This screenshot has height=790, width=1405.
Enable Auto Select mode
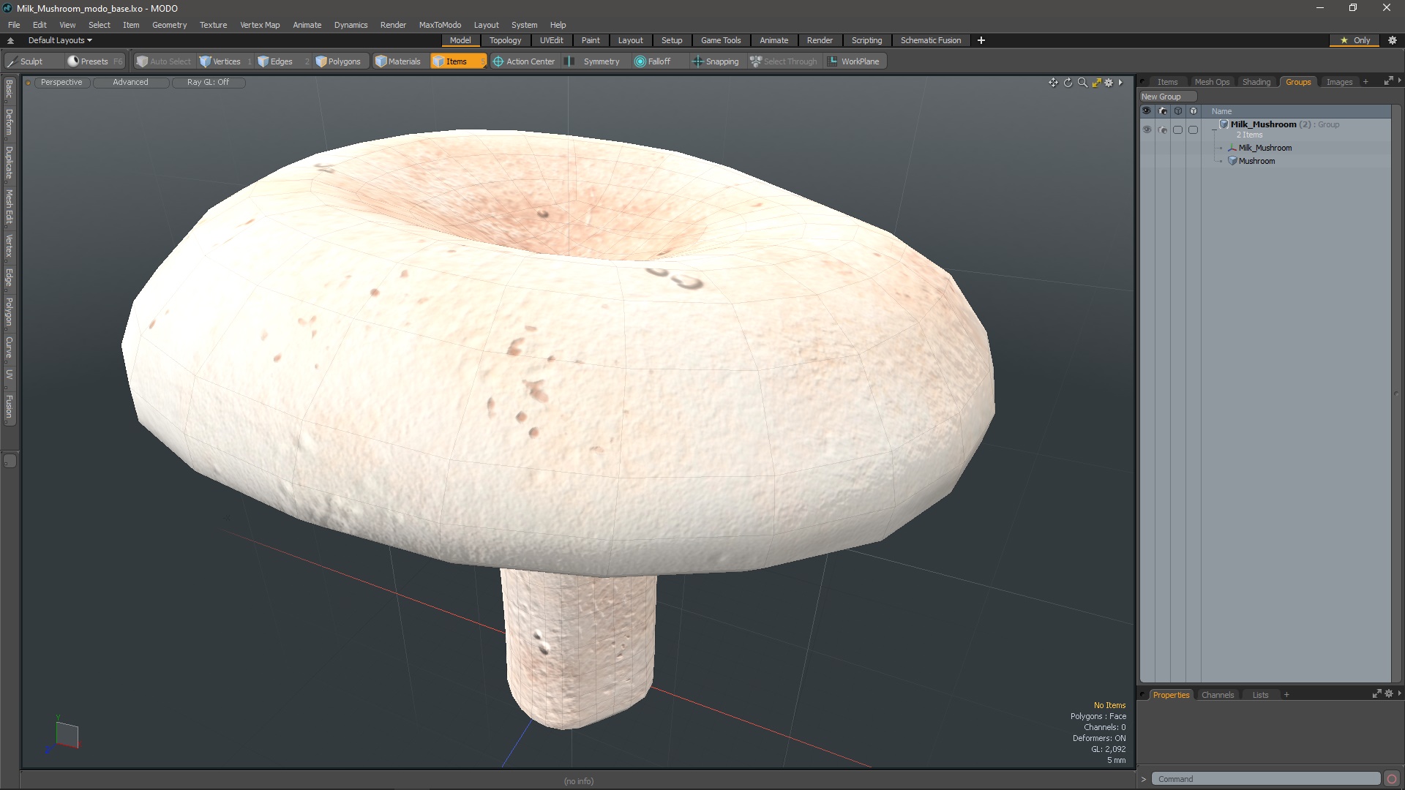point(164,61)
